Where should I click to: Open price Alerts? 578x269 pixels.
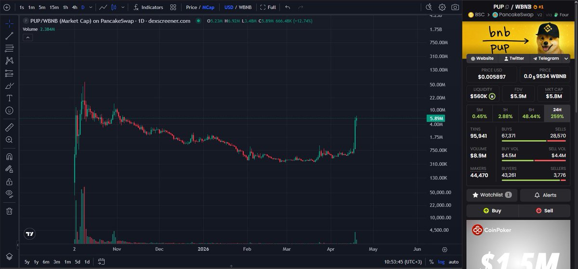(x=545, y=195)
